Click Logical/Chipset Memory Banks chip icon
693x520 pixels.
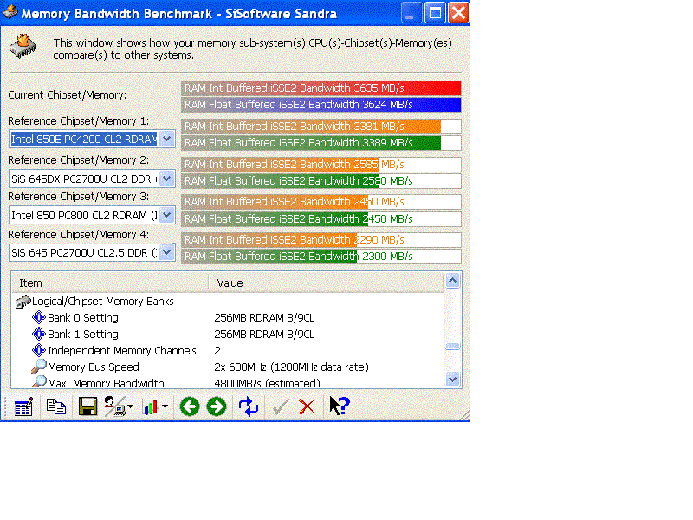pos(23,302)
